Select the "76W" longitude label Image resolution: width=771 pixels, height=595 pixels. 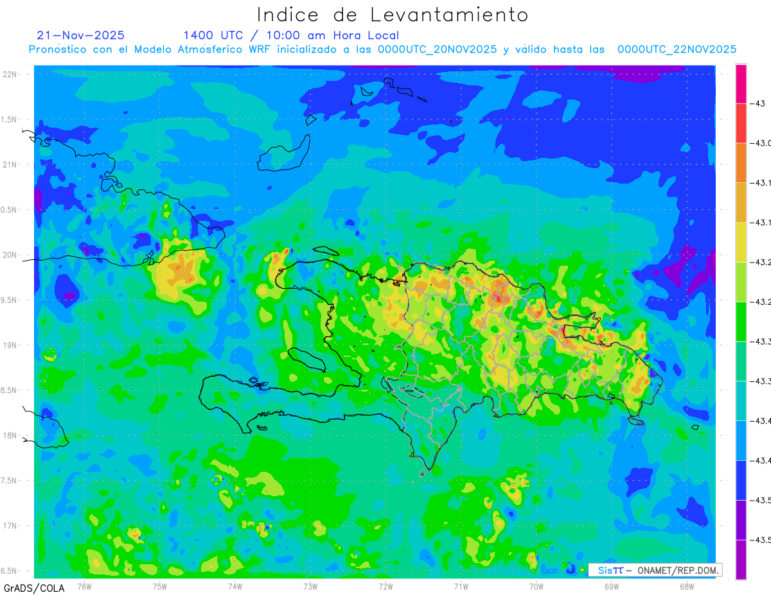click(x=84, y=585)
